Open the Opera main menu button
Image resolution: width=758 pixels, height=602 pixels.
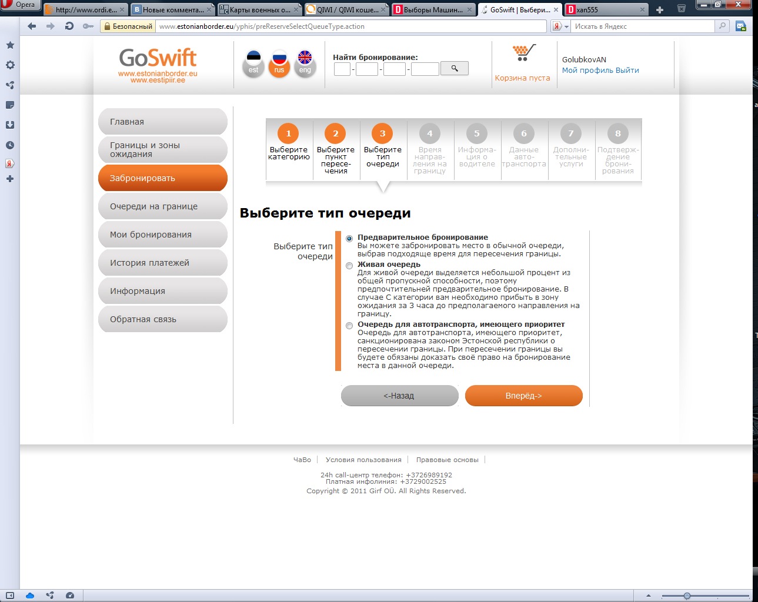pos(20,5)
